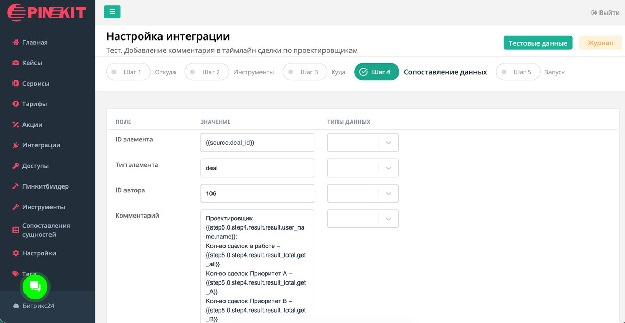Viewport: 625px width, 323px height.
Task: Open data type dropdown for Комментарий
Action: click(x=363, y=219)
